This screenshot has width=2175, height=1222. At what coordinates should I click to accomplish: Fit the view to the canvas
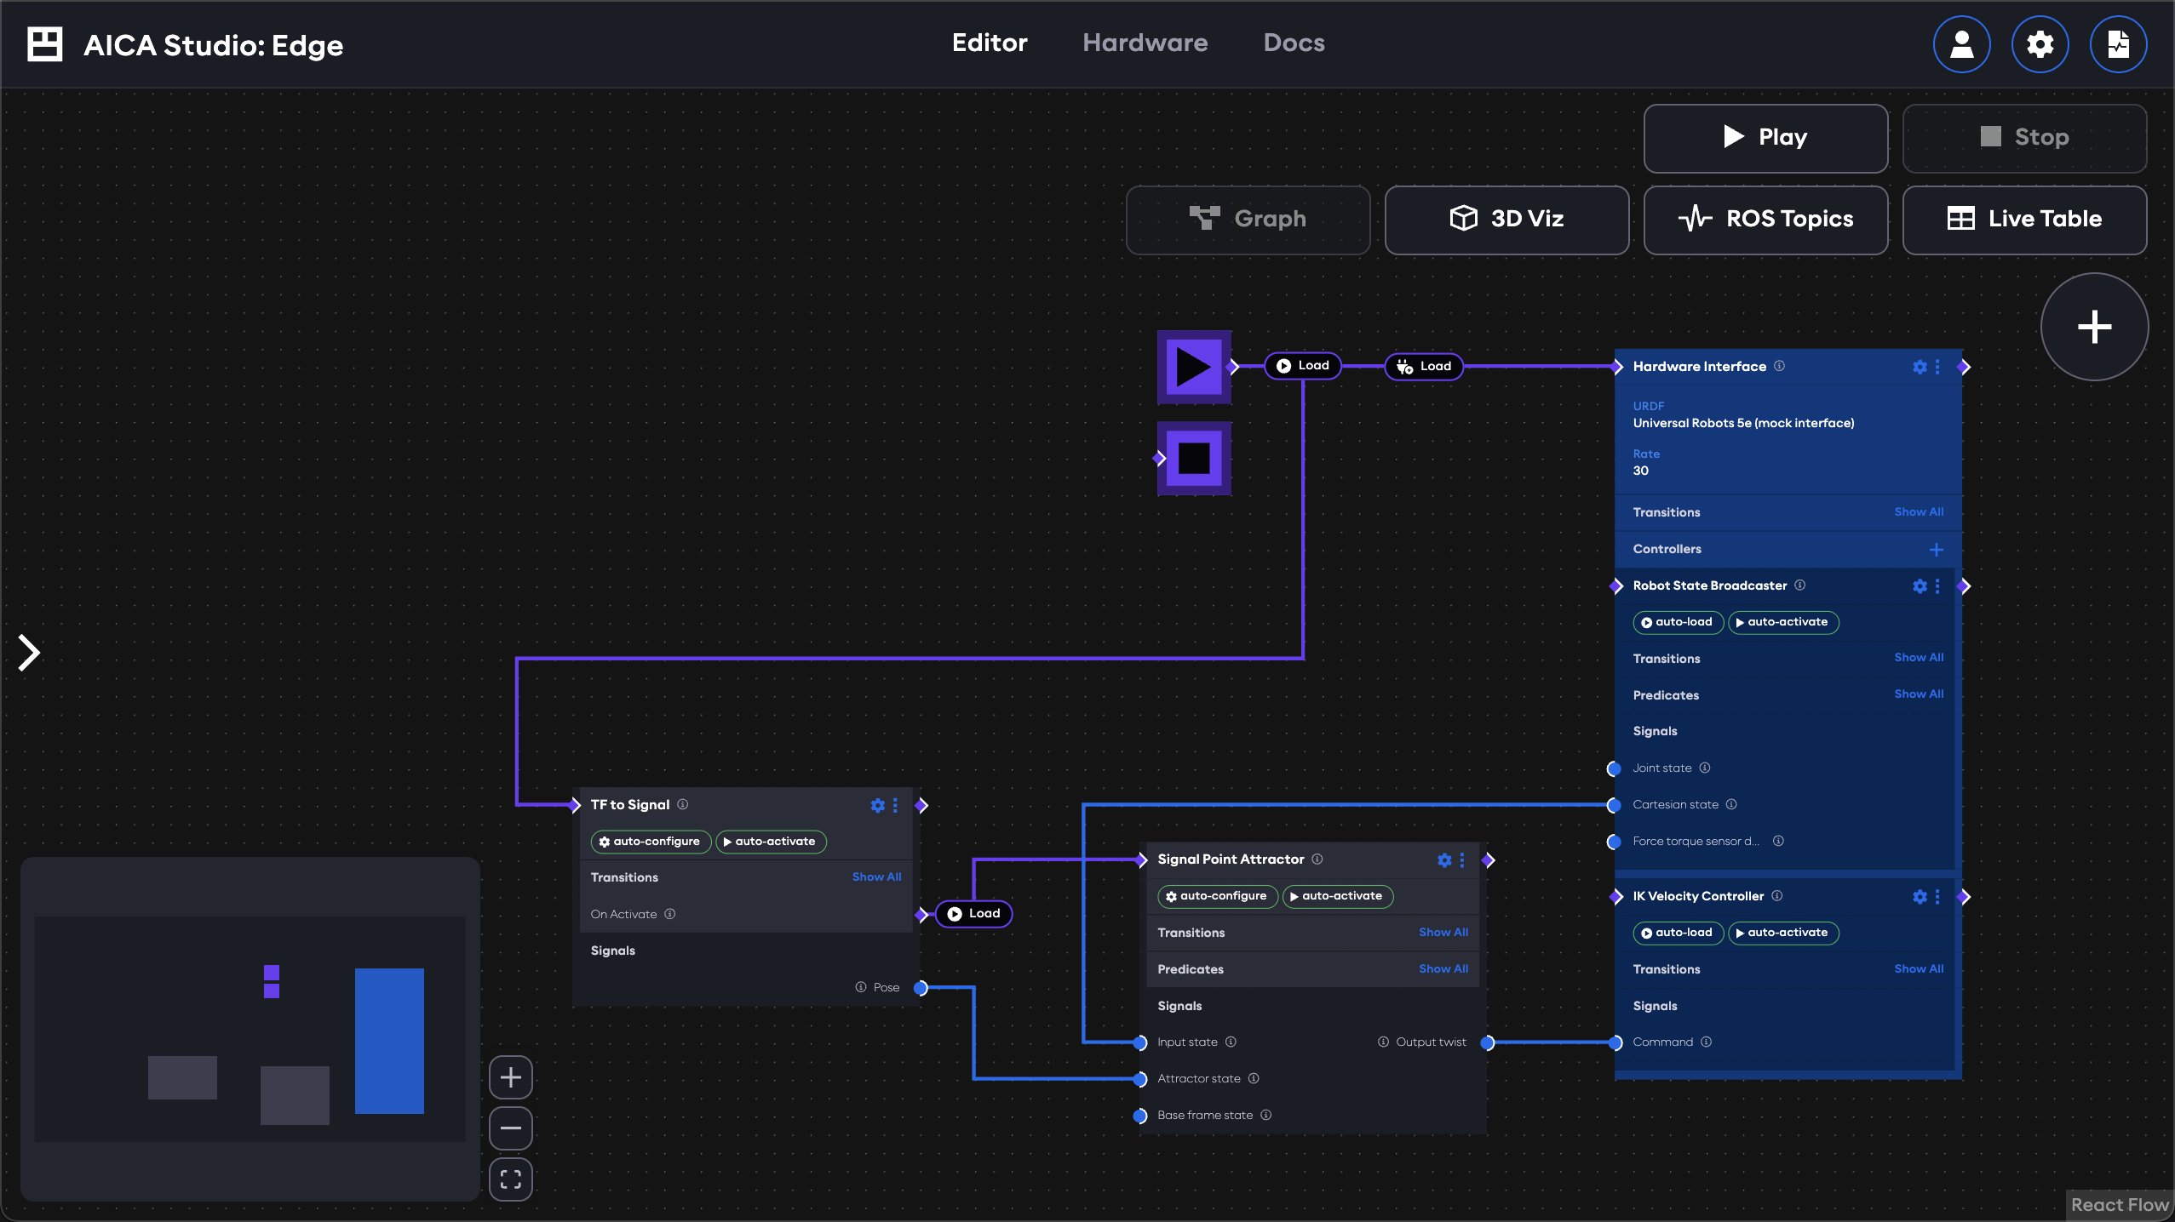pos(511,1179)
